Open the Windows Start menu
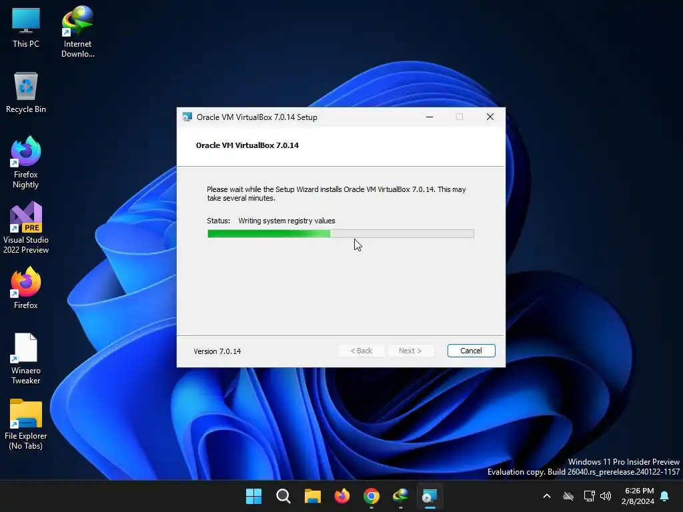This screenshot has height=512, width=683. pos(253,496)
